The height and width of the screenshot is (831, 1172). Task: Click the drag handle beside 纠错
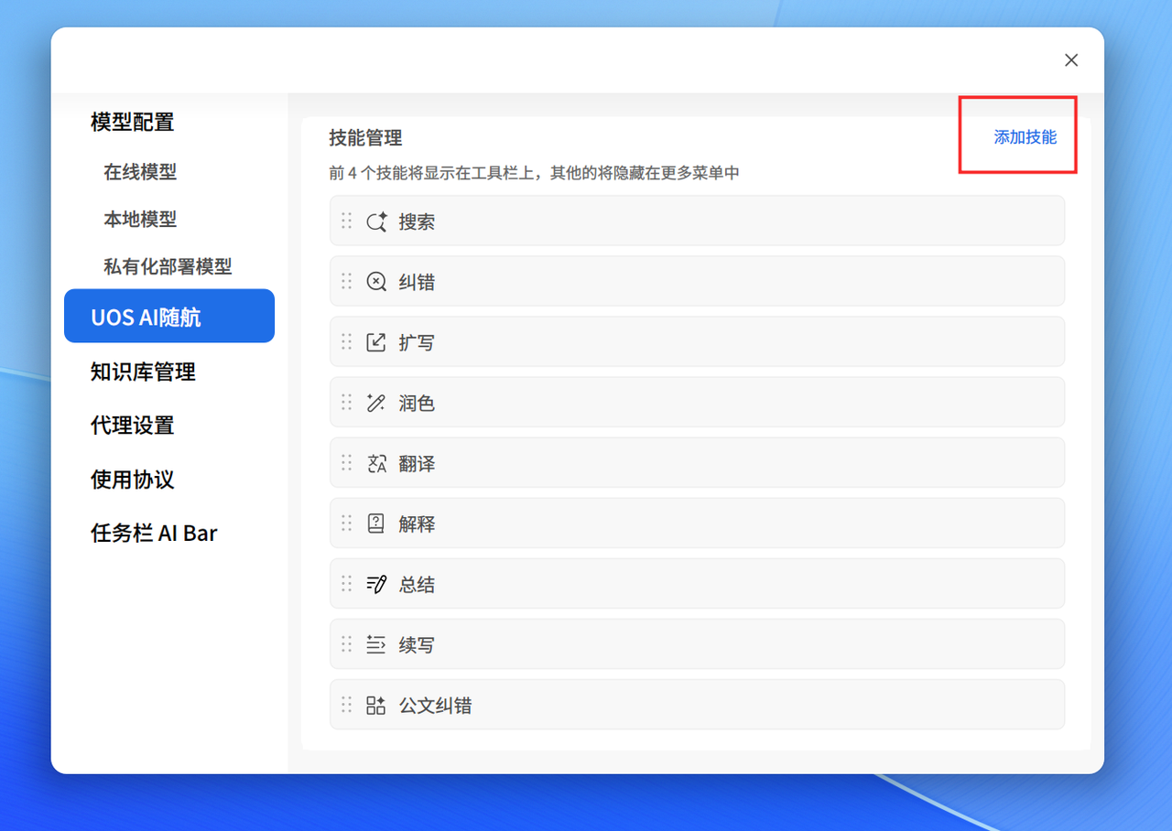tap(347, 281)
